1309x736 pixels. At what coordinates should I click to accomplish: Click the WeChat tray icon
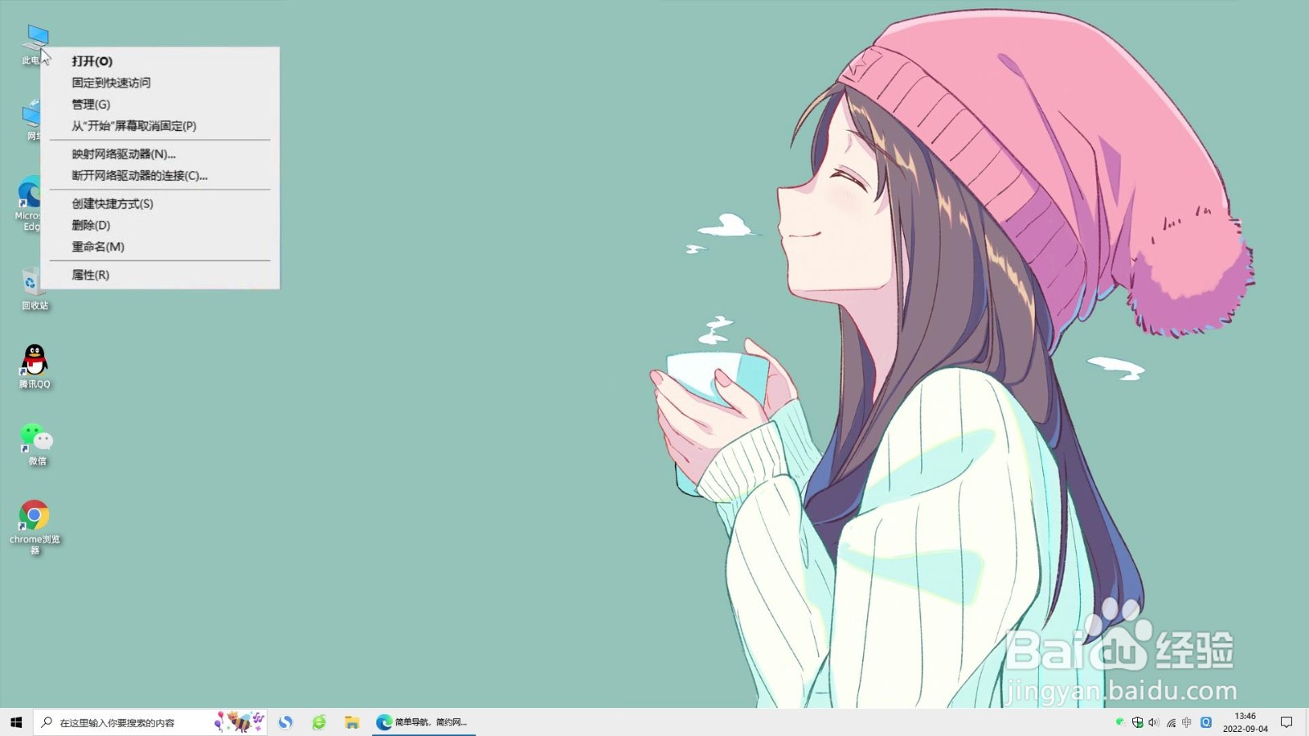point(1120,721)
